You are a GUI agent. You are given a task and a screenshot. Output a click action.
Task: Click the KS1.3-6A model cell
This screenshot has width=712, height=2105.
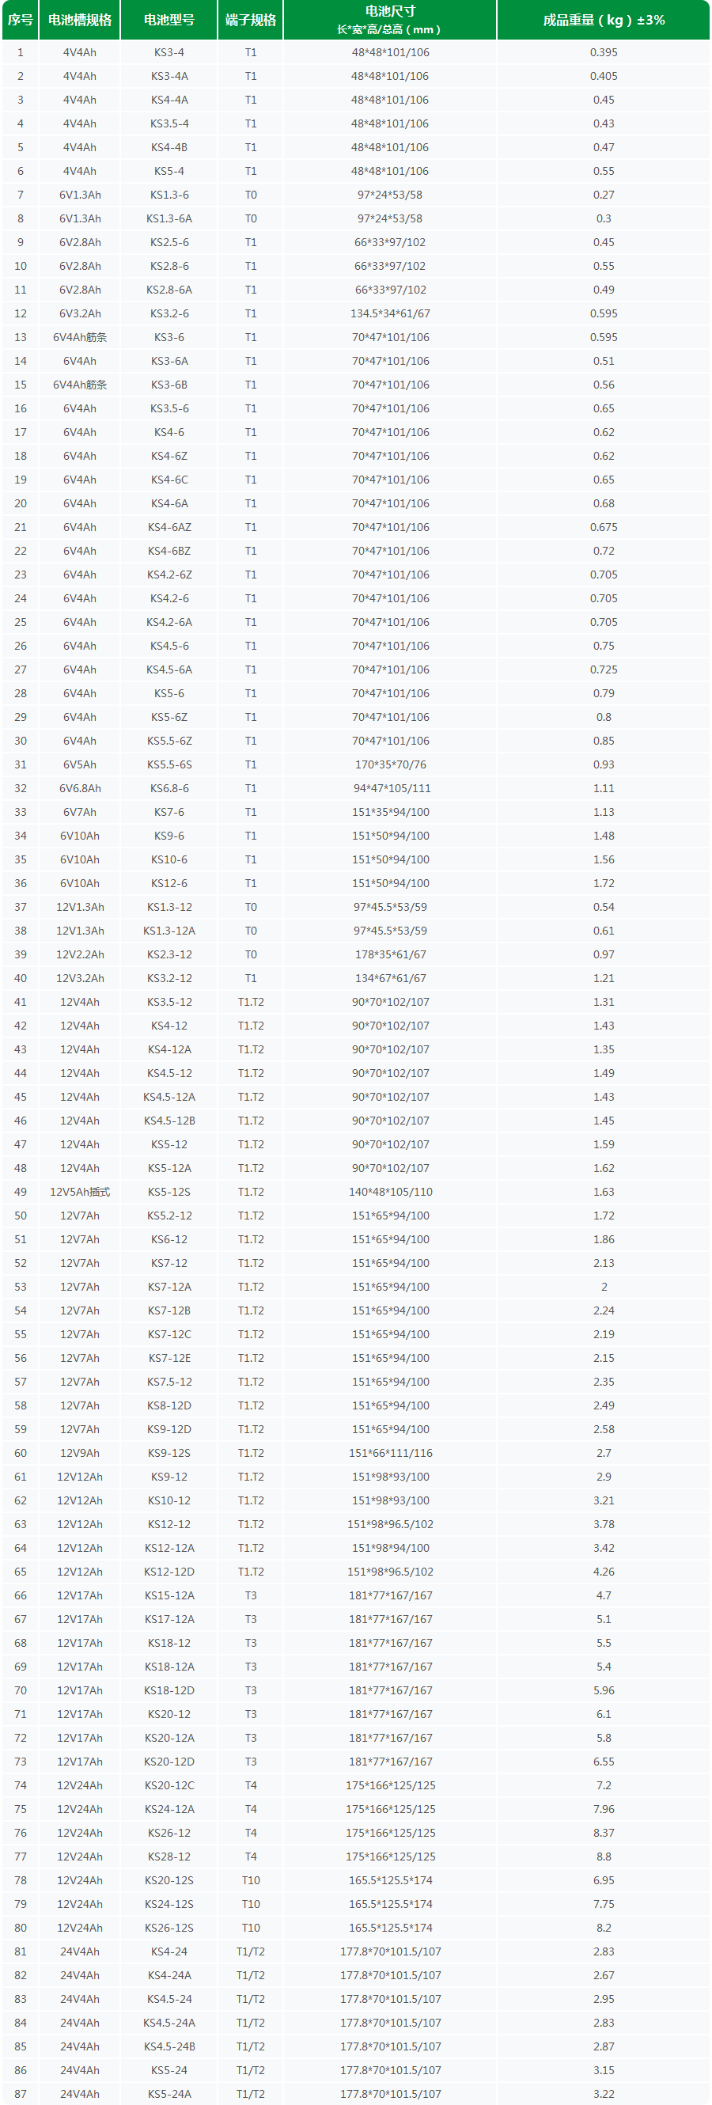pyautogui.click(x=169, y=218)
